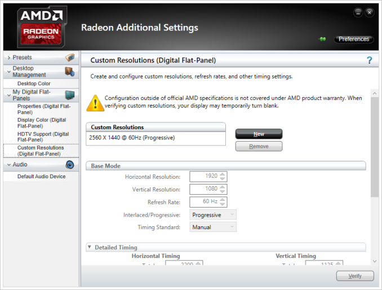Click the yellow warning triangle icon
Viewport: 382px width, 290px height.
tap(95, 103)
